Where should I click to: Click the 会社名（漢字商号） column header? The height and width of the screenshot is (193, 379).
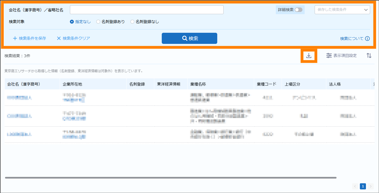pyautogui.click(x=24, y=84)
